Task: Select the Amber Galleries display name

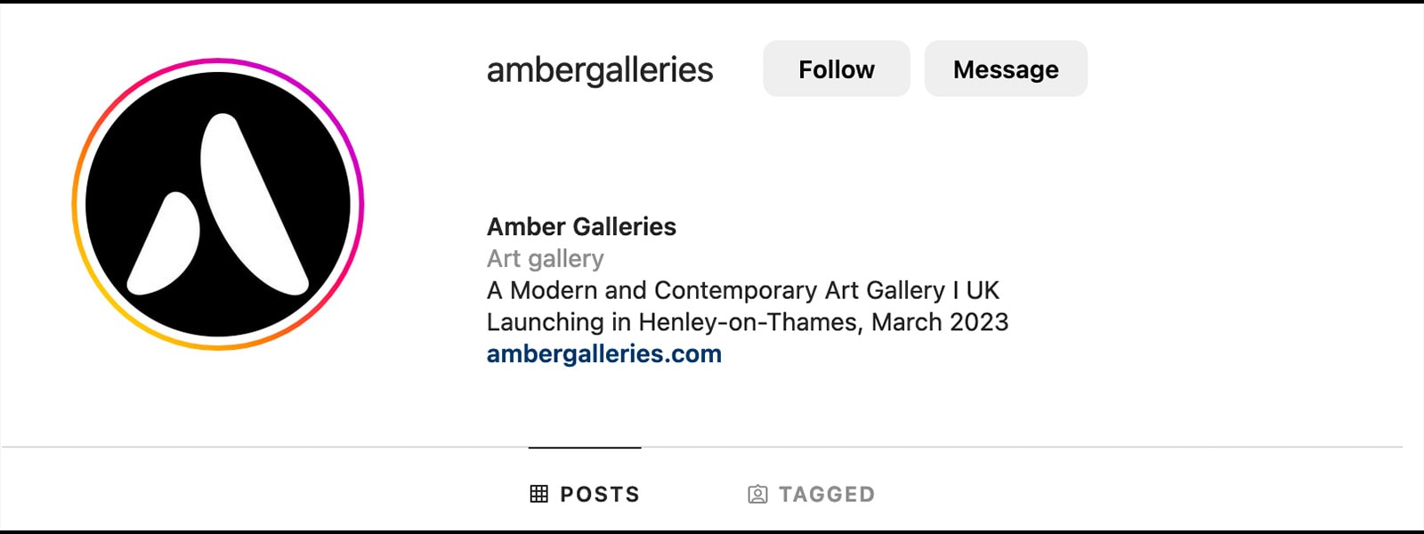Action: click(581, 226)
